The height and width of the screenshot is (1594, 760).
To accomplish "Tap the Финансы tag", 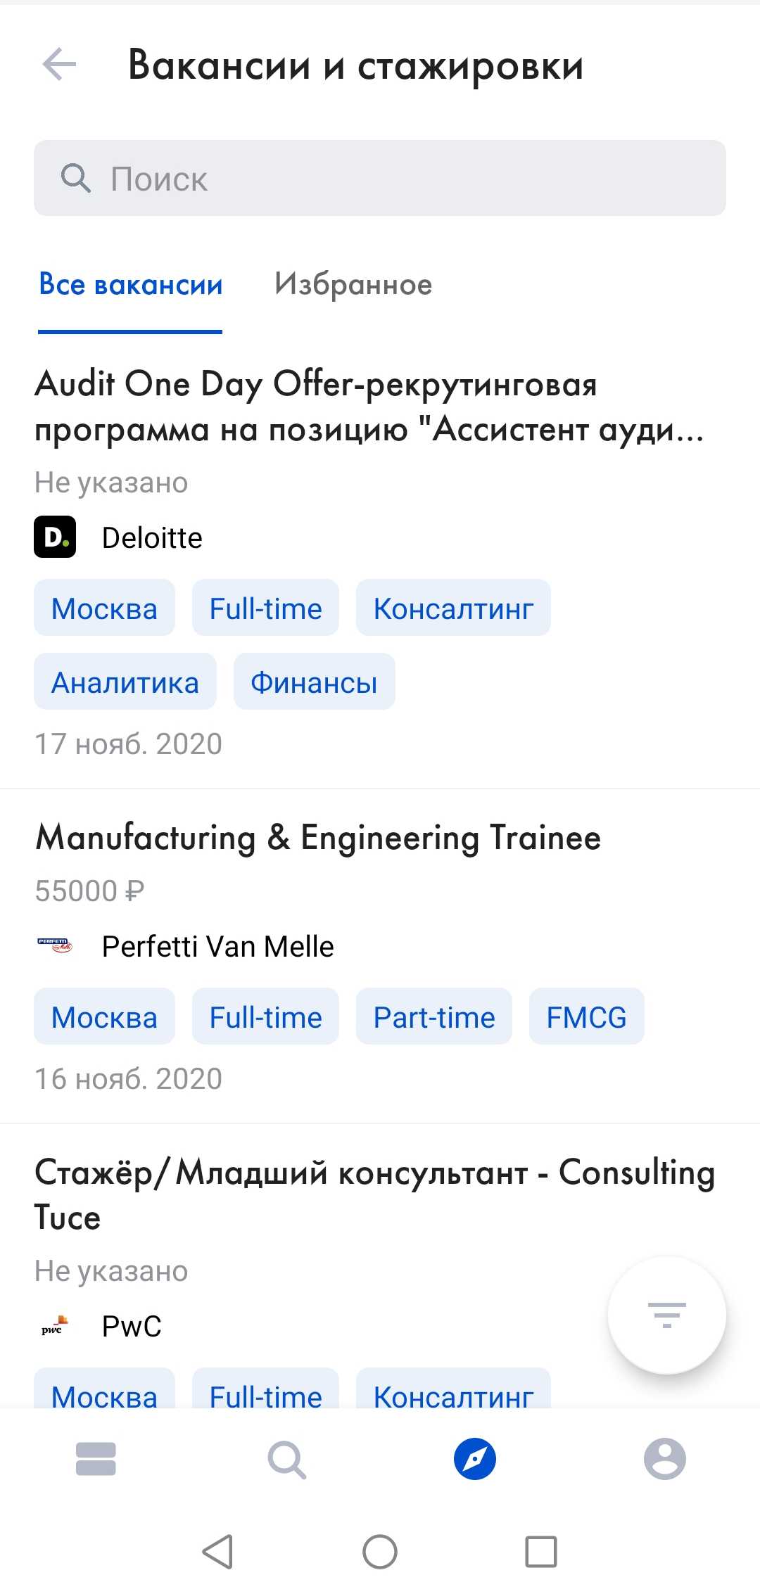I will [x=314, y=682].
